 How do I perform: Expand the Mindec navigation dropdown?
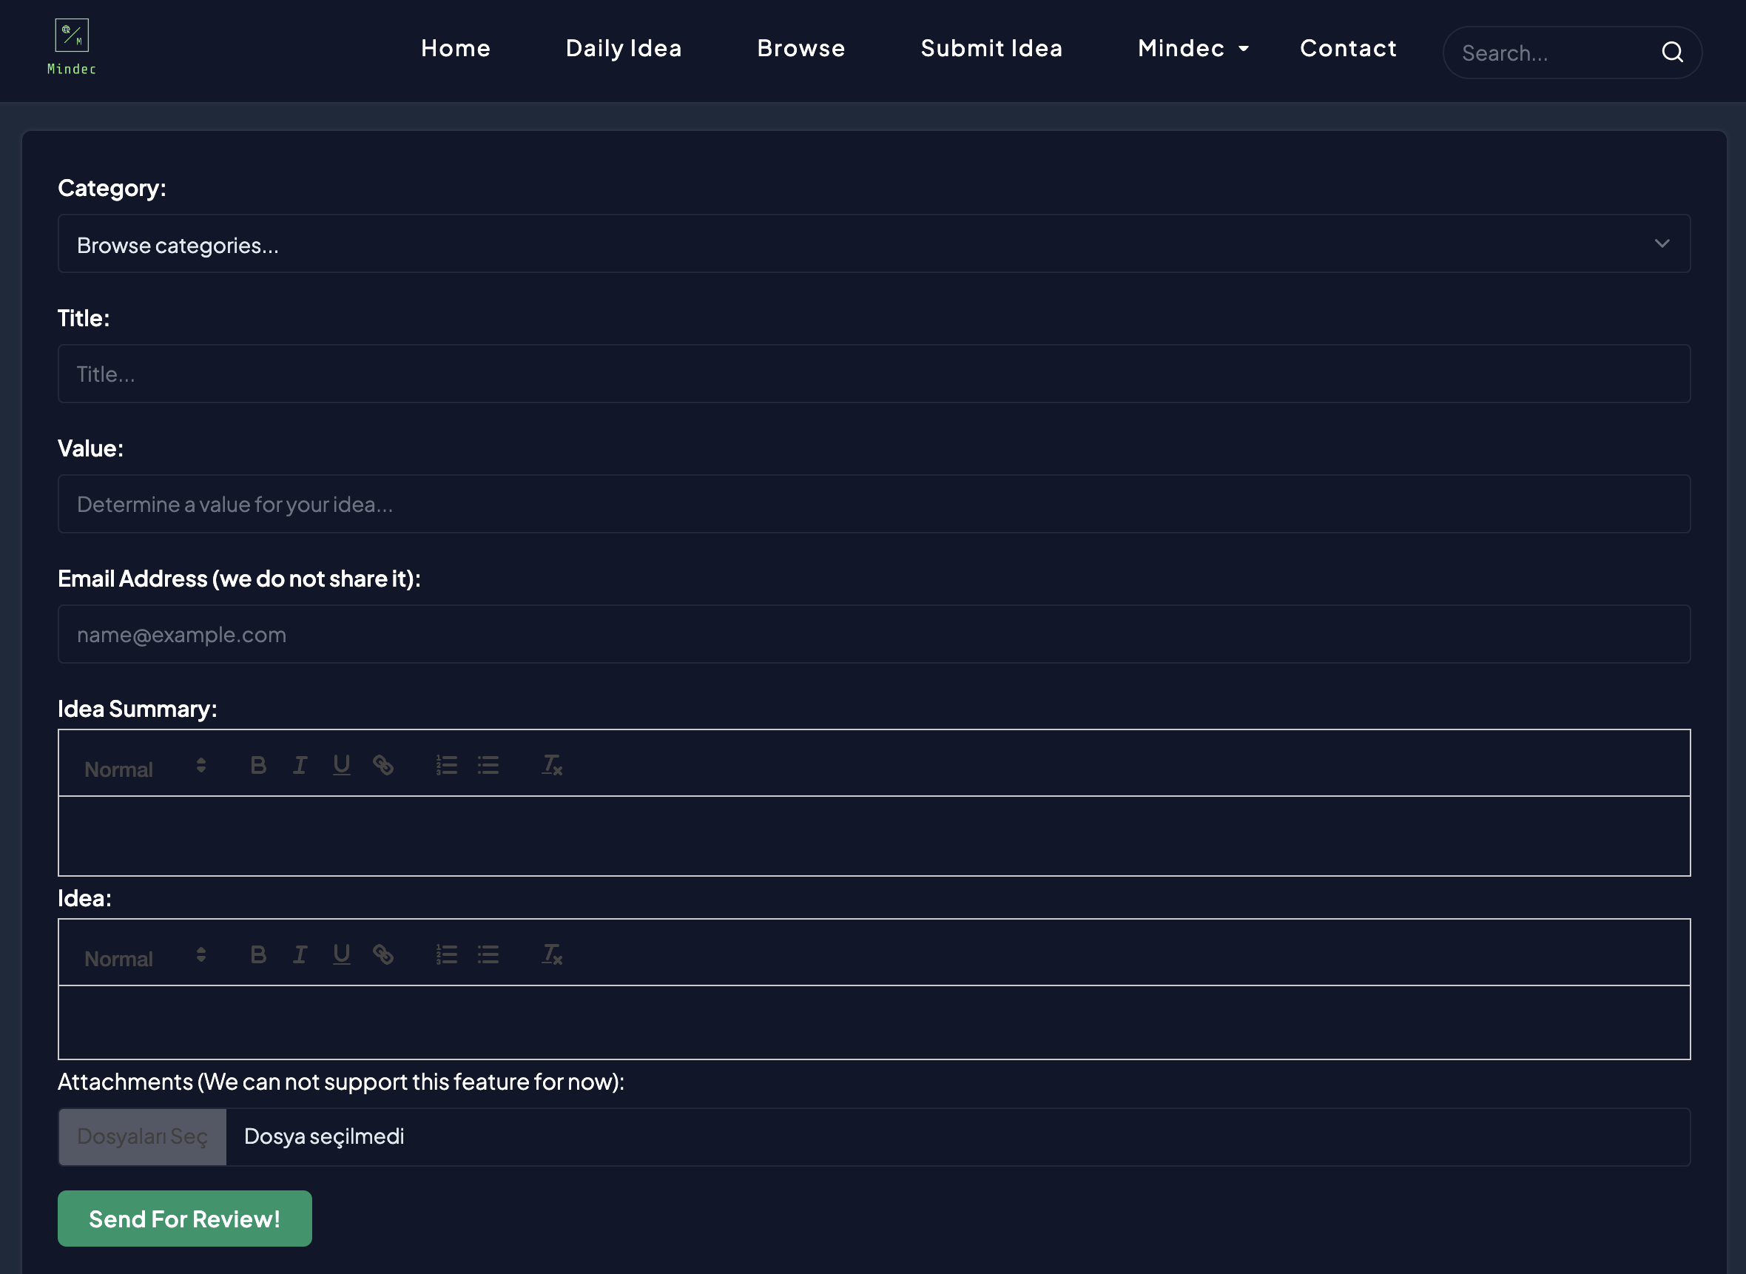coord(1193,49)
